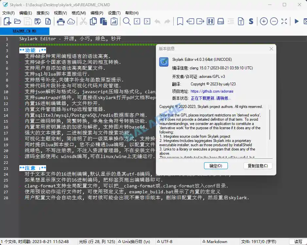Copy selection using the copy icon
Viewport: 307px width, 245px height.
(x=93, y=21)
